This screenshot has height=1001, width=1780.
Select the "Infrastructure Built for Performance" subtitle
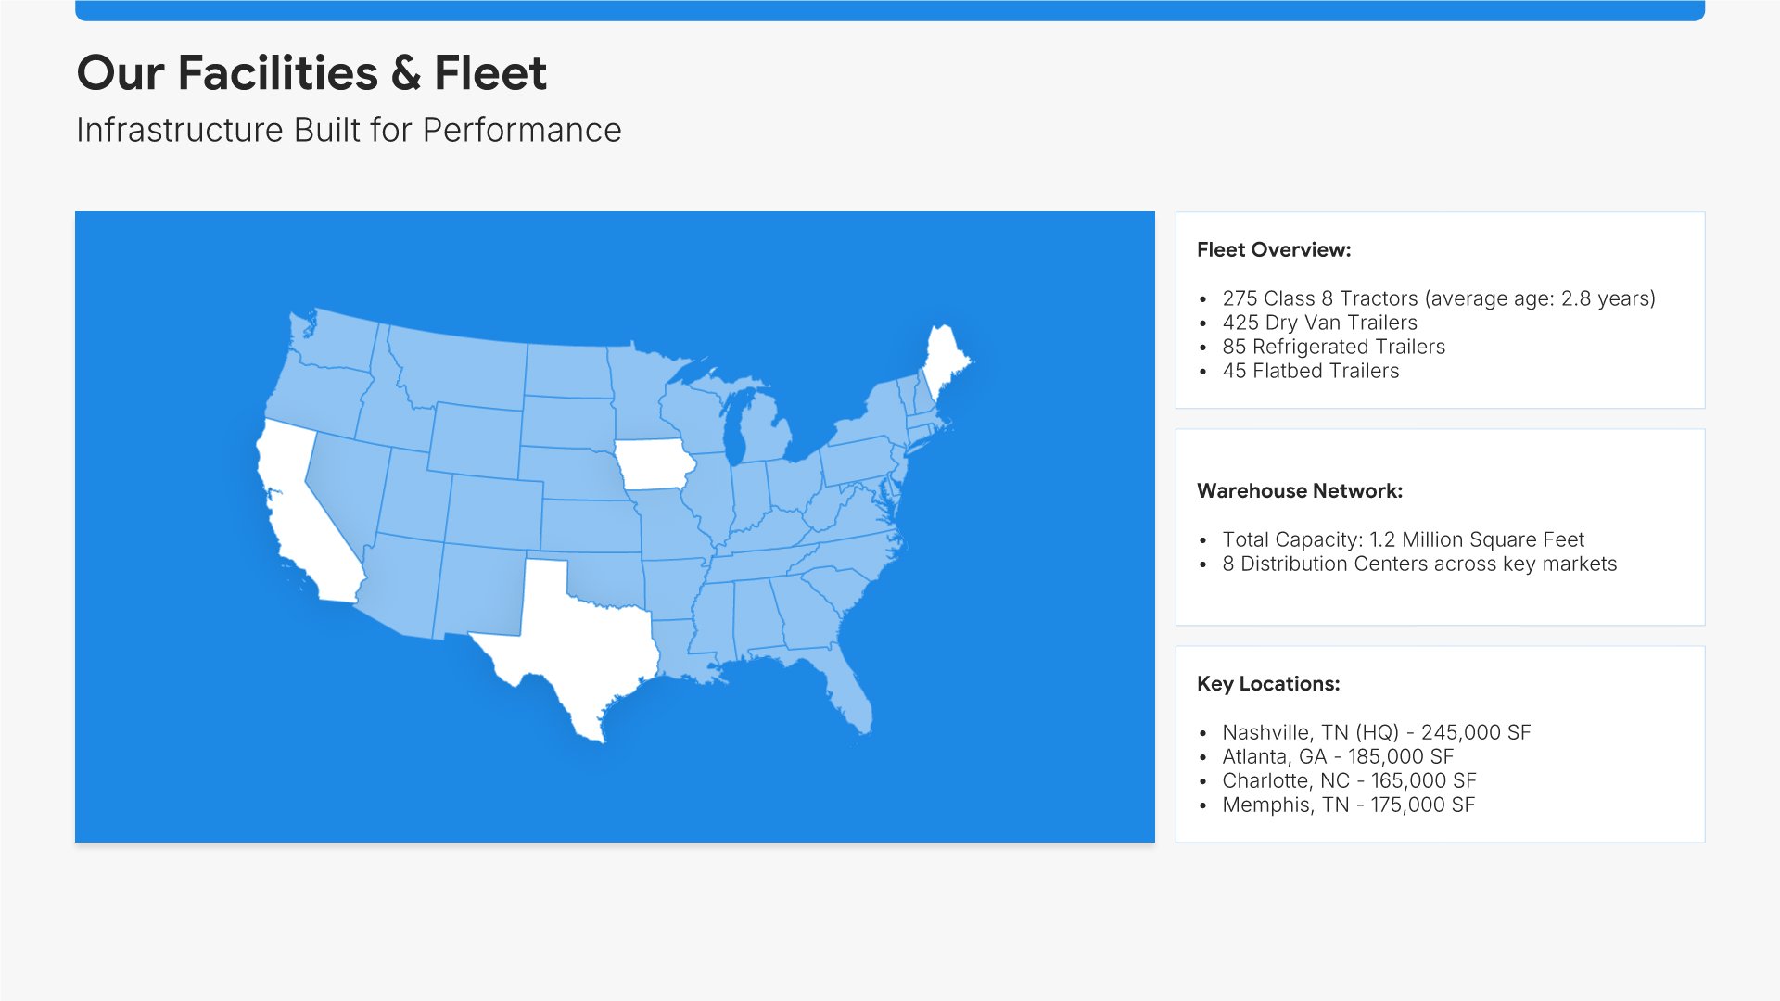click(349, 131)
